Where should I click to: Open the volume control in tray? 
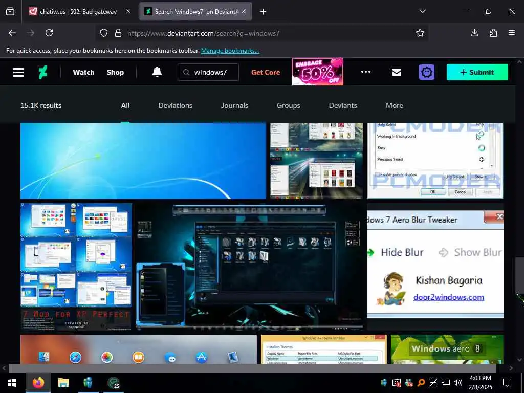[458, 383]
